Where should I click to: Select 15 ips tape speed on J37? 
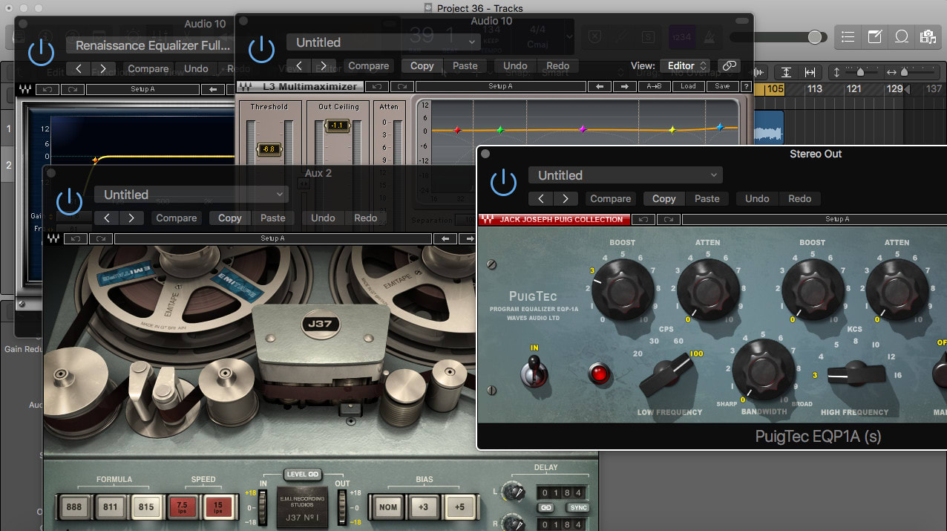click(218, 507)
